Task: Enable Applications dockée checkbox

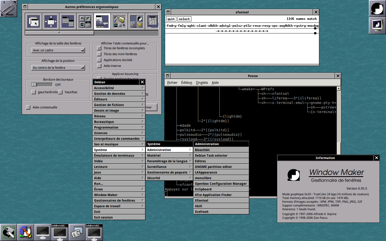Action: (x=99, y=60)
